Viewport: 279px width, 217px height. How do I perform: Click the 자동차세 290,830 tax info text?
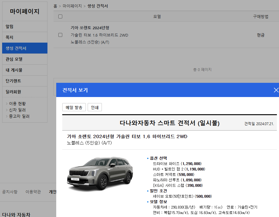coord(174,207)
